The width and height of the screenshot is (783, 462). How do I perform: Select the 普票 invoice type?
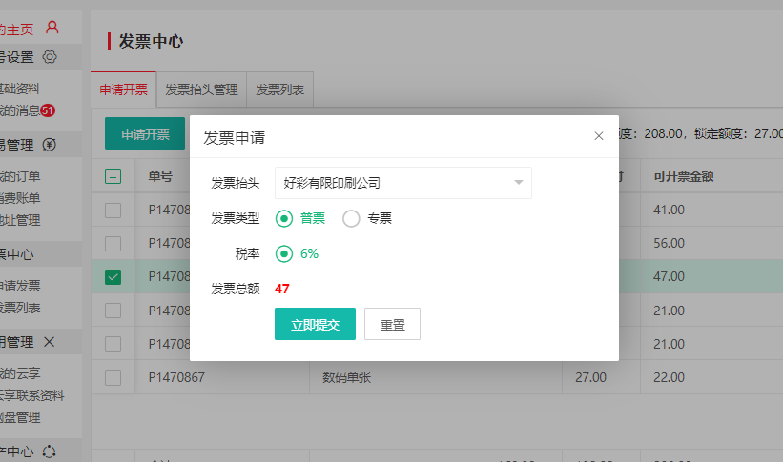[x=284, y=219]
